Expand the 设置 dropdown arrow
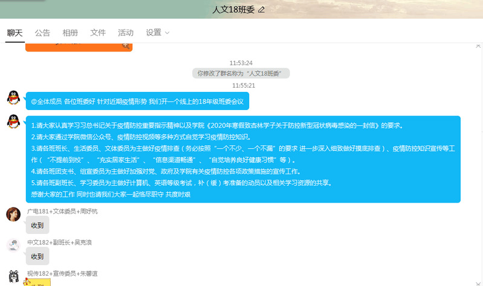The height and width of the screenshot is (286, 483). tap(167, 33)
